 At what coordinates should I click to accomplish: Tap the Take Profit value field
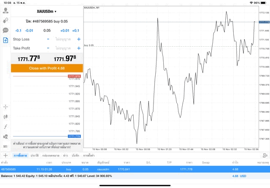(x=63, y=48)
